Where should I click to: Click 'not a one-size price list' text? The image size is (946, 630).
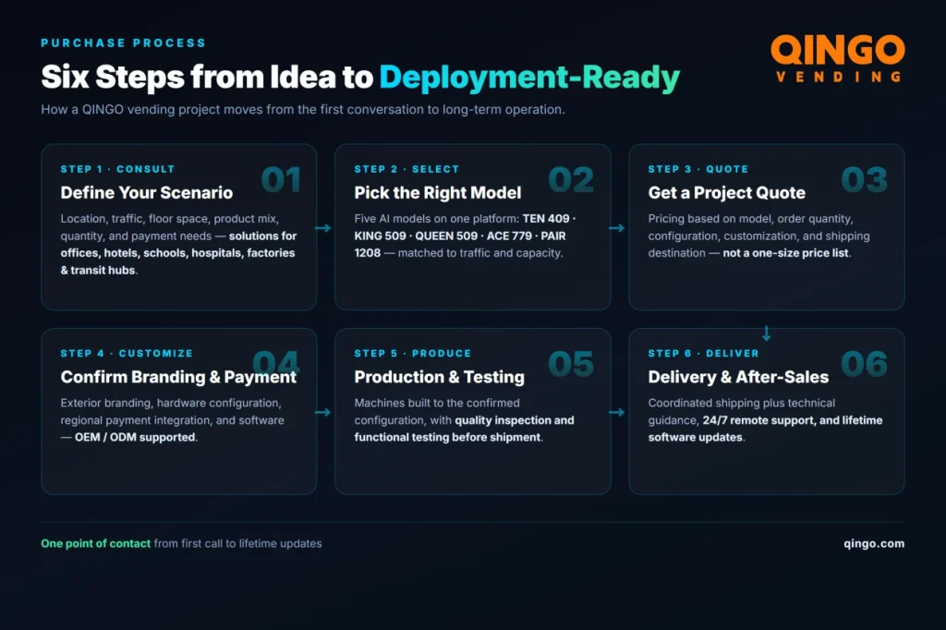point(785,253)
